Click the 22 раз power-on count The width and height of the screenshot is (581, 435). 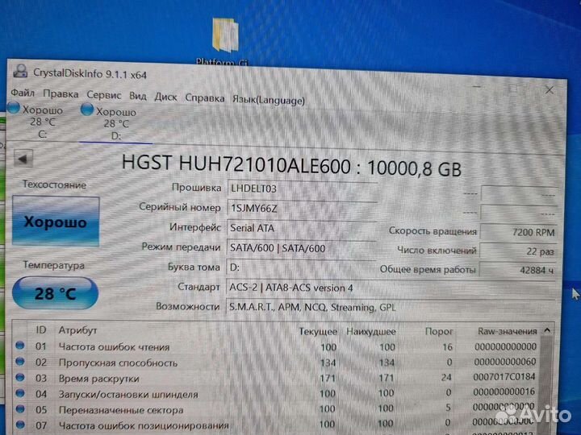point(518,251)
